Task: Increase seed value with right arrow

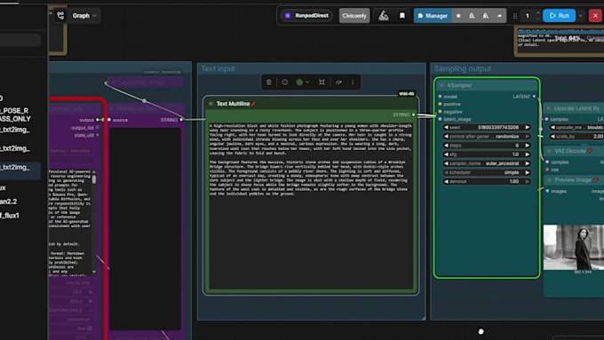Action: [x=528, y=127]
